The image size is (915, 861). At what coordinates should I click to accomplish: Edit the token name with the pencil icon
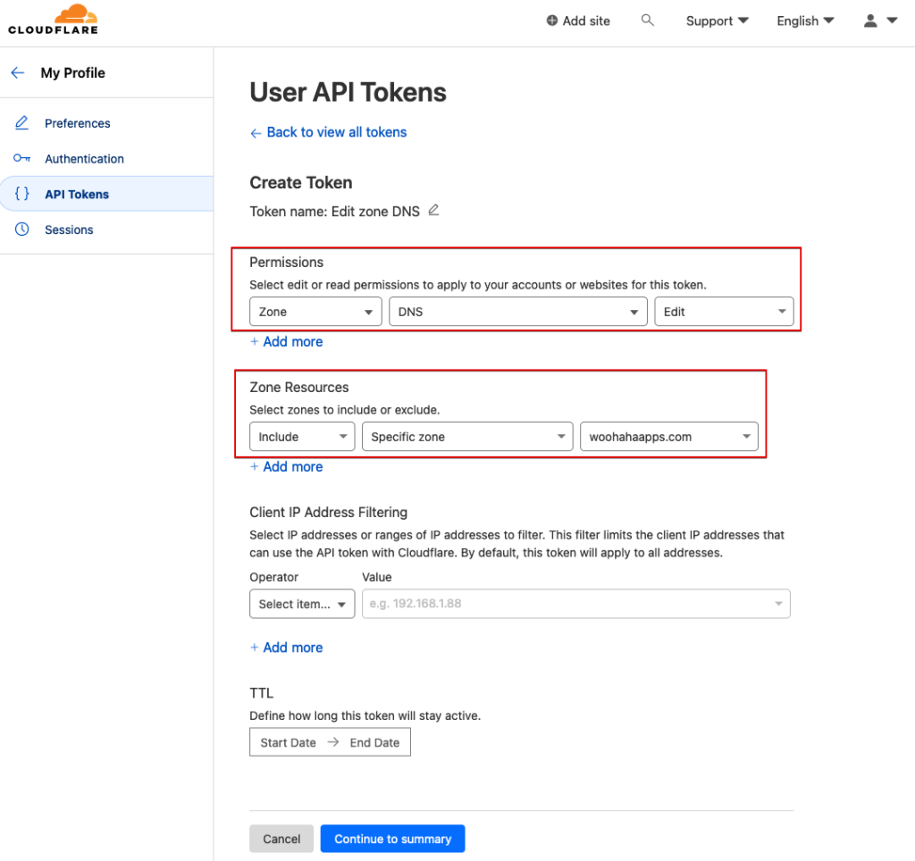click(x=433, y=210)
